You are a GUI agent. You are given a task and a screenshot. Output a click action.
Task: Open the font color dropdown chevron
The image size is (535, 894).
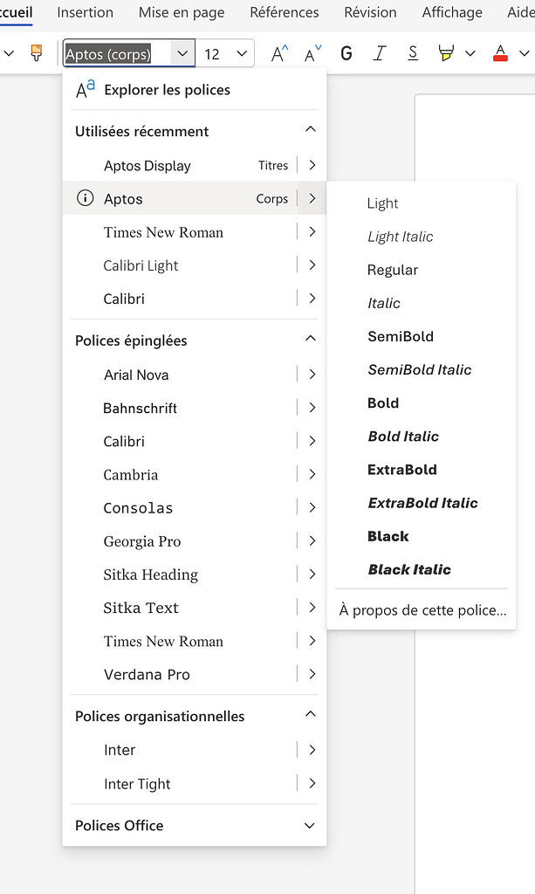[x=521, y=53]
